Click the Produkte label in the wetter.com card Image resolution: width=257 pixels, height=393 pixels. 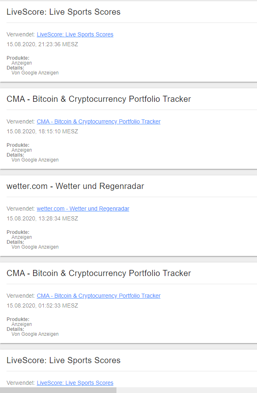(18, 232)
